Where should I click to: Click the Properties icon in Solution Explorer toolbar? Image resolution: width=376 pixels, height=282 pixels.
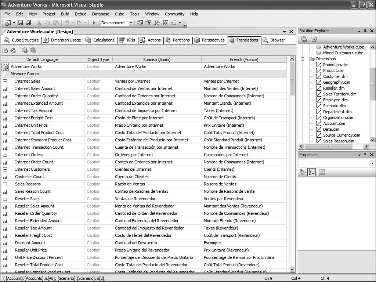tap(304, 39)
